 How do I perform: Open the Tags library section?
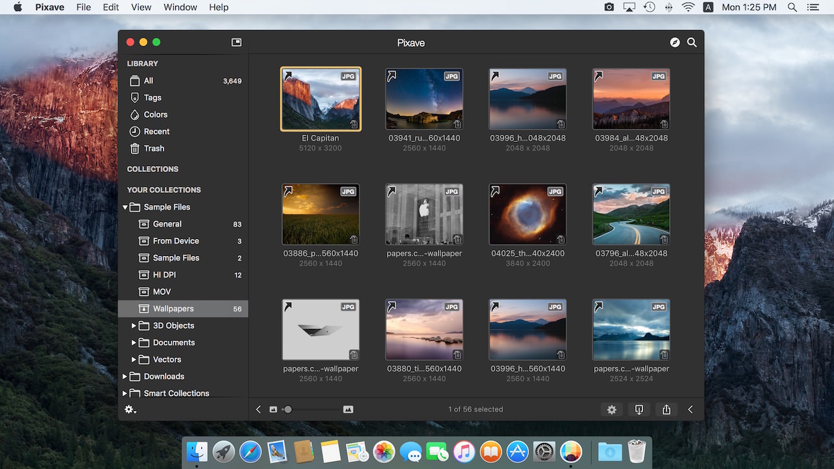(x=183, y=98)
